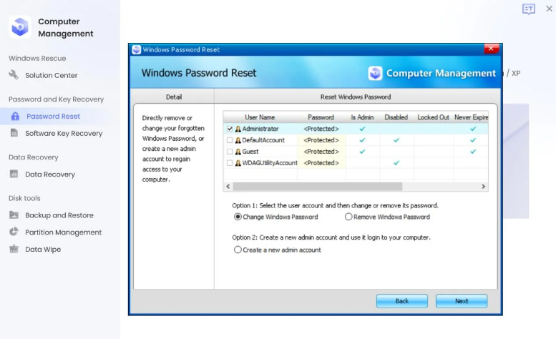The image size is (556, 339).
Task: Click the Administrator user avatar icon
Action: click(238, 129)
